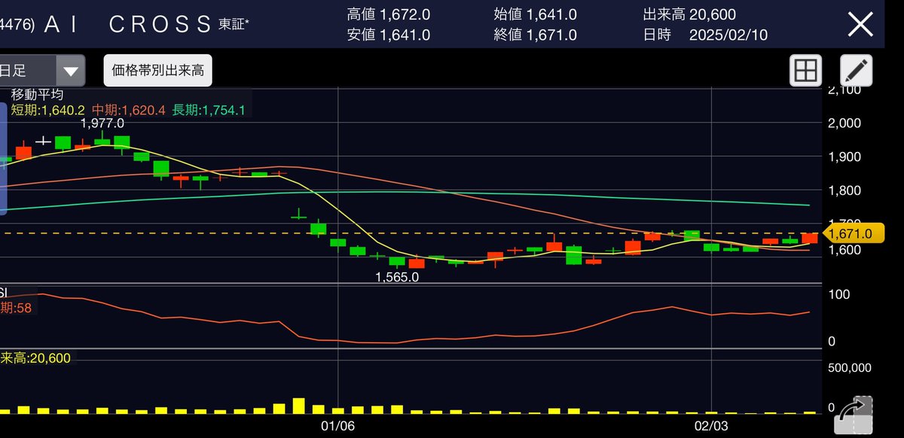Select the 高値 1,672.0 value
Image resolution: width=904 pixels, height=438 pixels.
[x=389, y=14]
